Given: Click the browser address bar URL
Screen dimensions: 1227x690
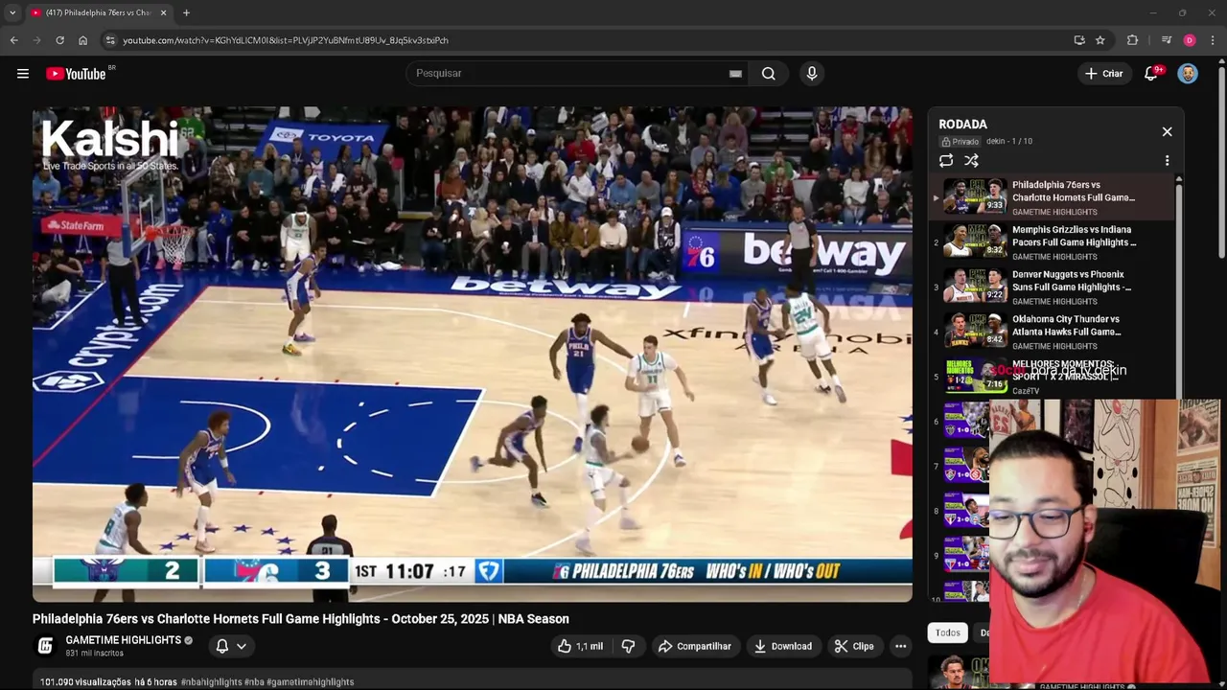Looking at the screenshot, I should point(286,40).
